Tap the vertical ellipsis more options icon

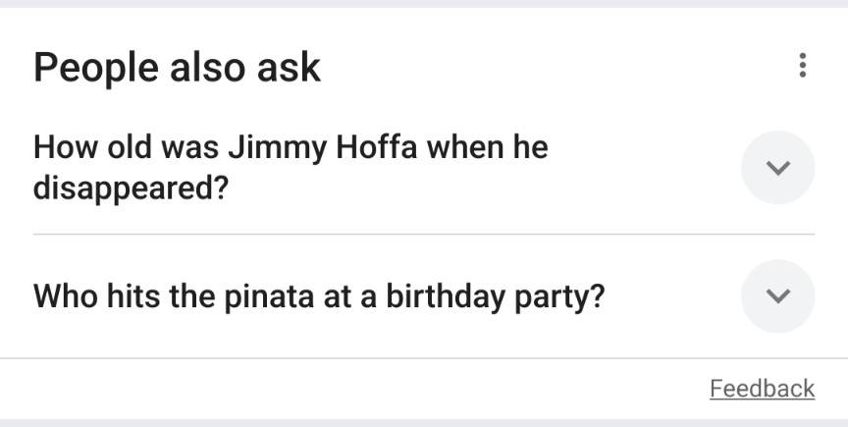[x=803, y=67]
